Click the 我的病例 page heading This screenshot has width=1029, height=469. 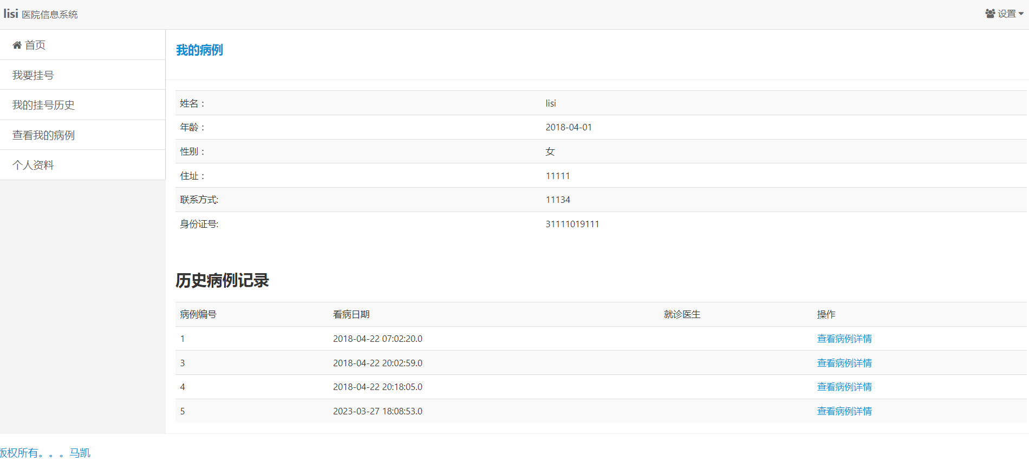coord(199,50)
